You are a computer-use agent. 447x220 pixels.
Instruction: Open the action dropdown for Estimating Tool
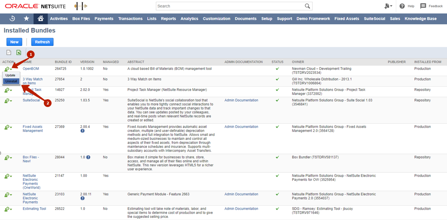[x=8, y=209]
